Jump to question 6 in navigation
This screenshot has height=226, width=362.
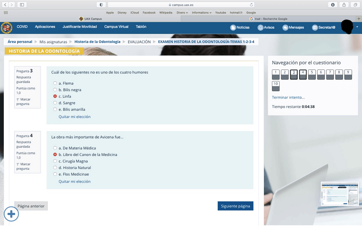click(321, 75)
